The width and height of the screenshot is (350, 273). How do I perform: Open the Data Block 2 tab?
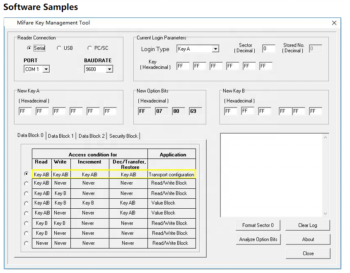click(92, 136)
